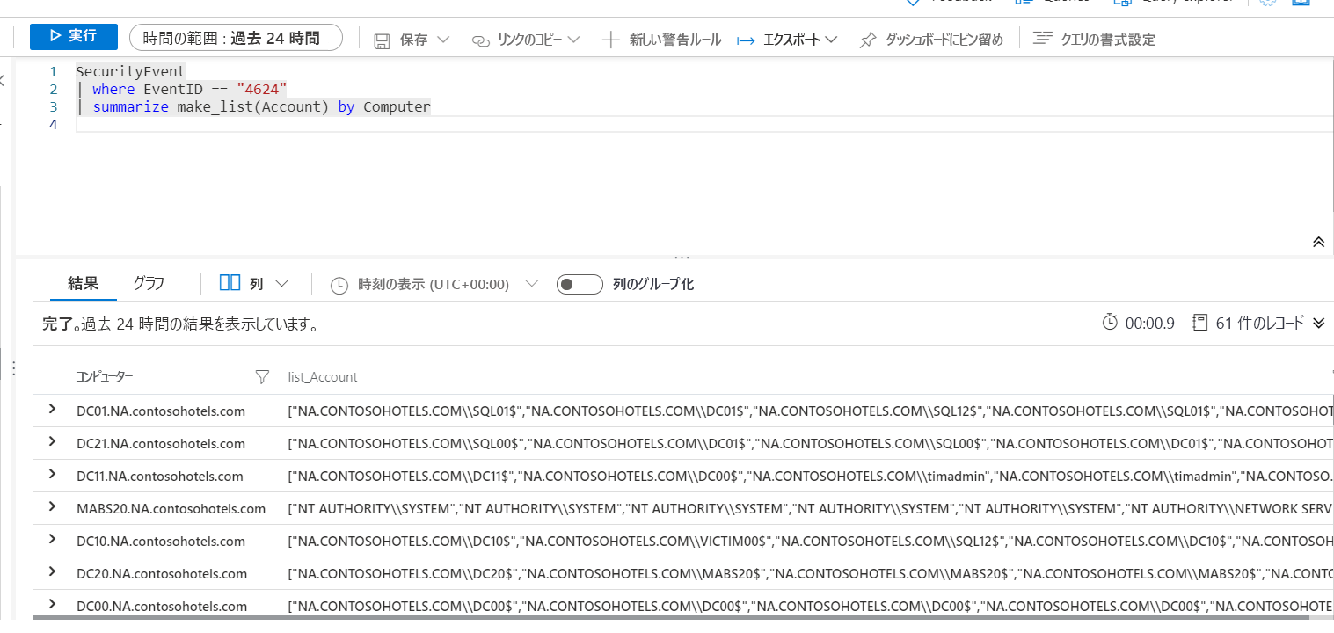The image size is (1334, 633).
Task: Click the summarize make_list(Account) by Computer line
Action: click(253, 106)
